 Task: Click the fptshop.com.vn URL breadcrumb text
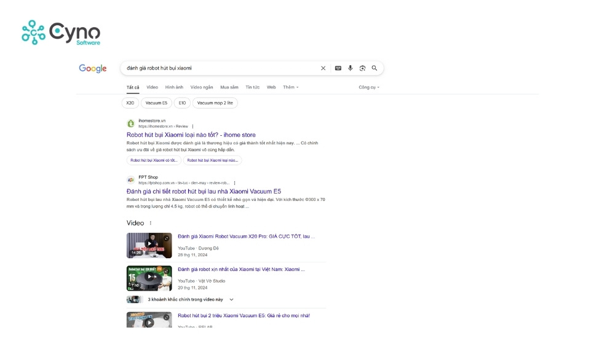click(184, 183)
